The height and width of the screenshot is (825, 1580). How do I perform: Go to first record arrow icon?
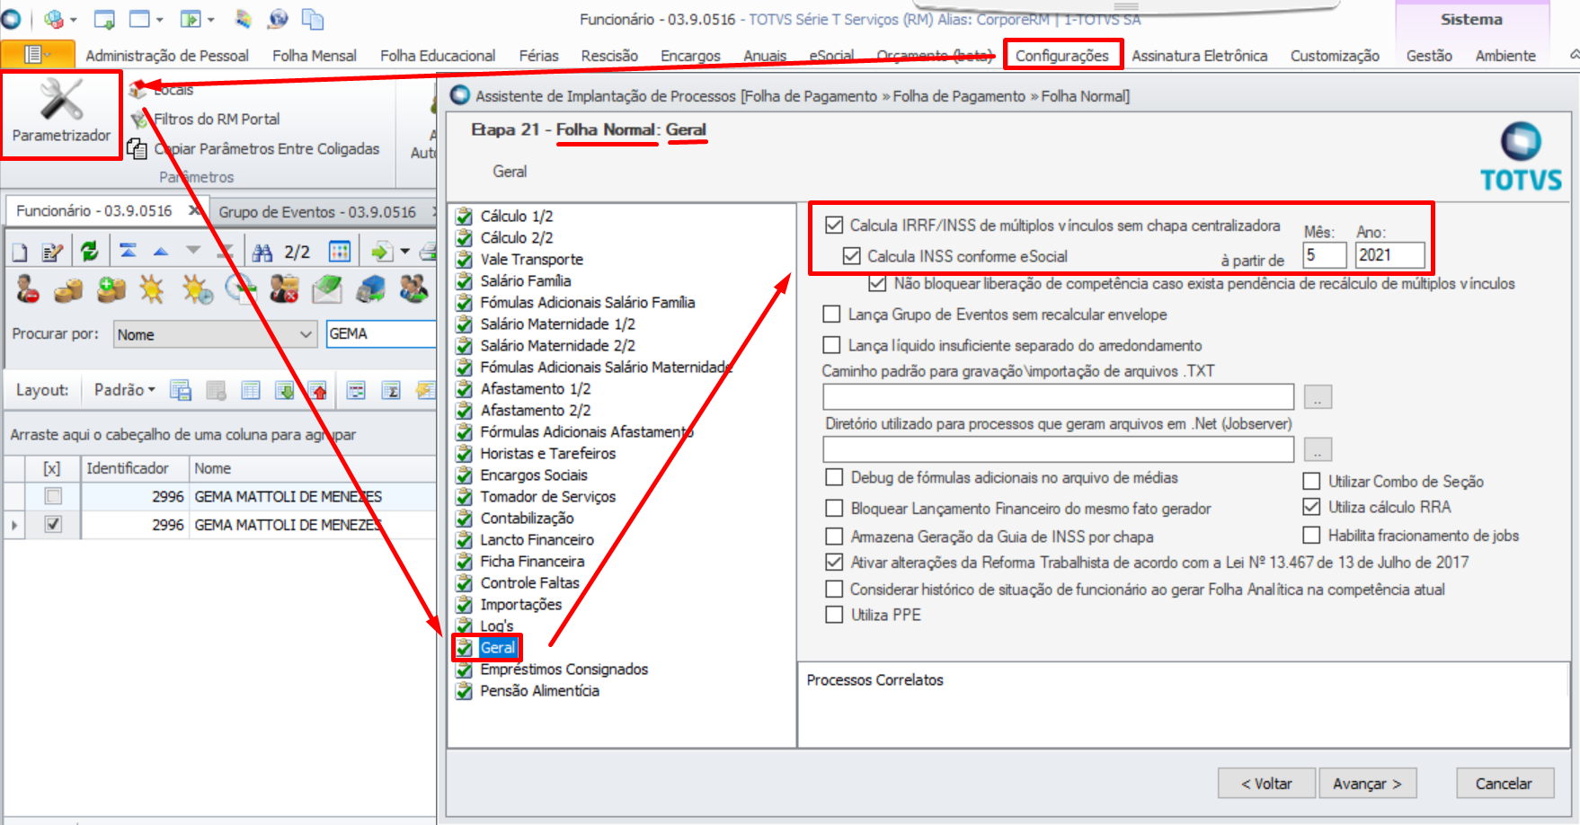(128, 252)
